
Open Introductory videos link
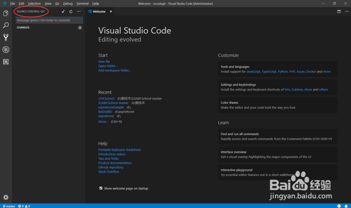[112, 154]
